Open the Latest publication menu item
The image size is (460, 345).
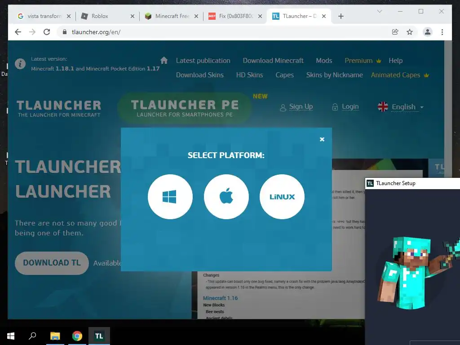203,61
